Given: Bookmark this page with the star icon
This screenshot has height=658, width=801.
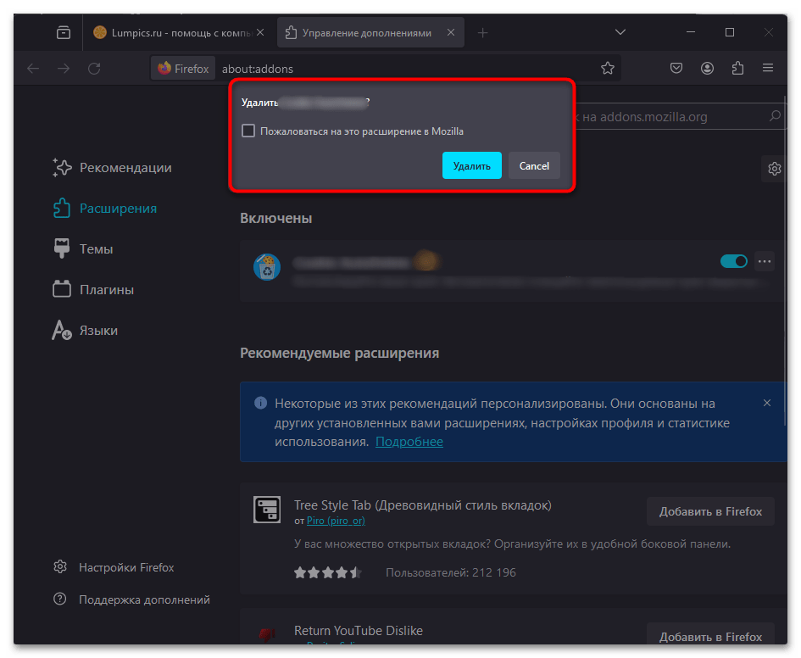Looking at the screenshot, I should (x=608, y=68).
